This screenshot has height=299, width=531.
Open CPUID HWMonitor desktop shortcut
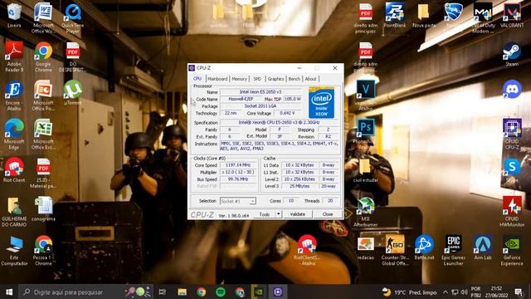coord(512,212)
